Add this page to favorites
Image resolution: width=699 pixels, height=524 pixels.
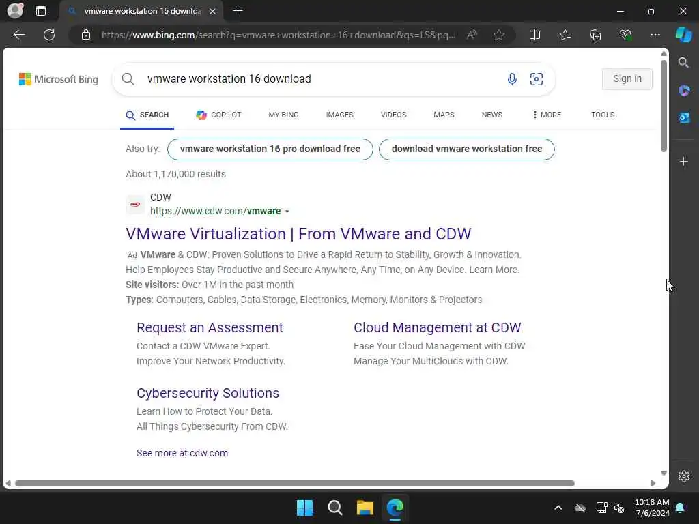click(499, 35)
